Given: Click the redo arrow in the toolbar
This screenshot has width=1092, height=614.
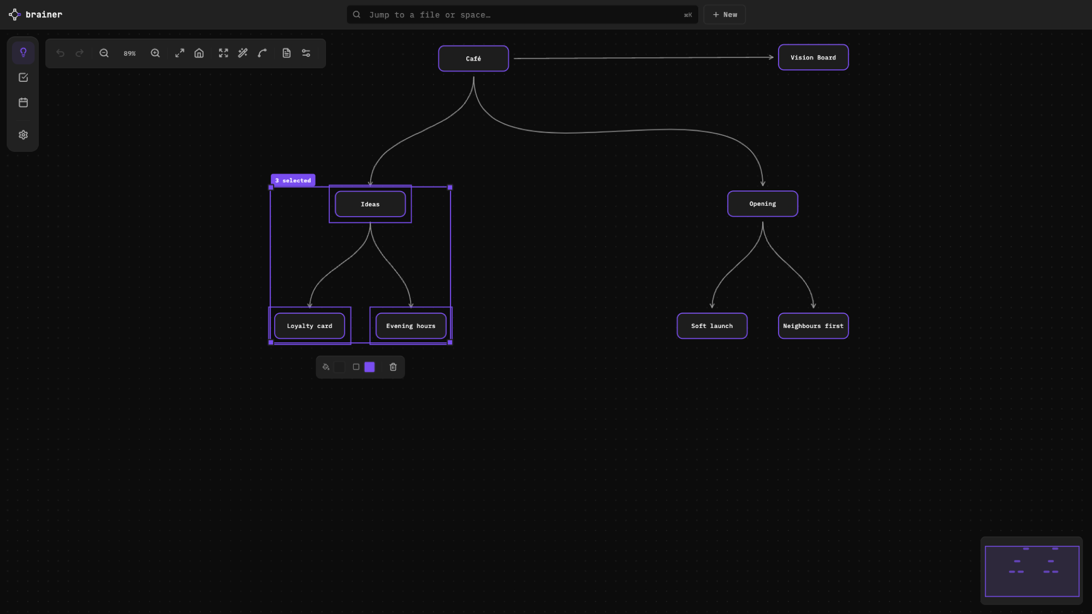Looking at the screenshot, I should point(80,53).
